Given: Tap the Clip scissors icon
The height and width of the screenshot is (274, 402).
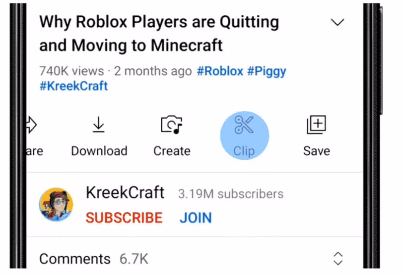Looking at the screenshot, I should [x=244, y=125].
